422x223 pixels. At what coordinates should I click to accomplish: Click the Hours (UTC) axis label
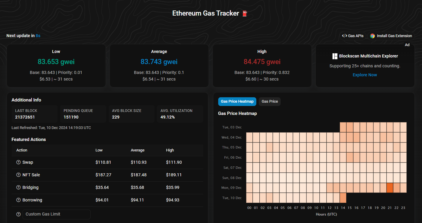coord(326,214)
